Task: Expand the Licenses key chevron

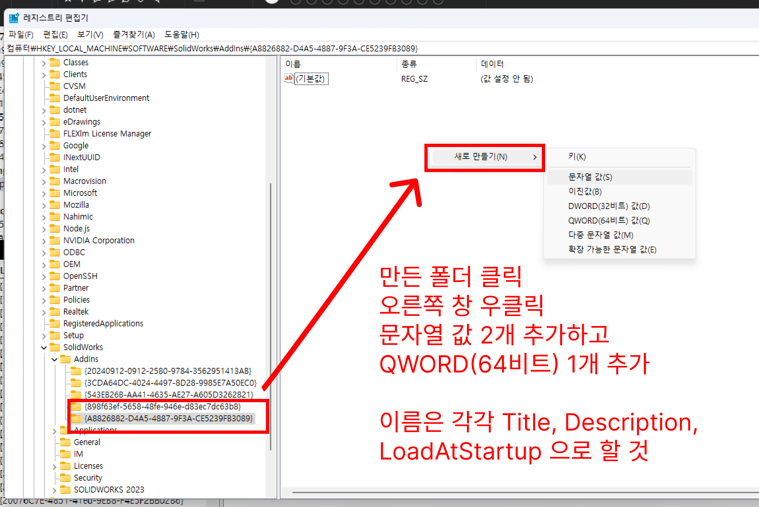Action: (x=54, y=466)
